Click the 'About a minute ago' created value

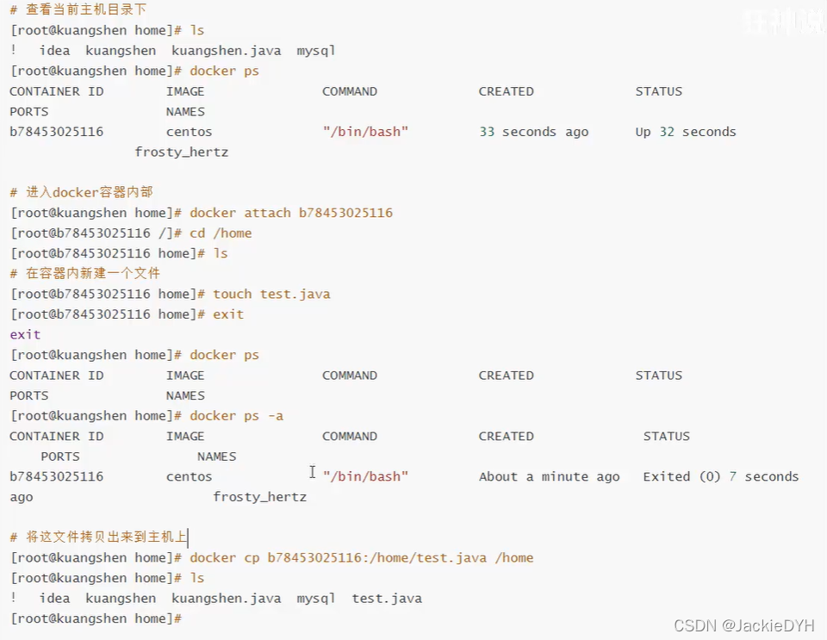(549, 476)
